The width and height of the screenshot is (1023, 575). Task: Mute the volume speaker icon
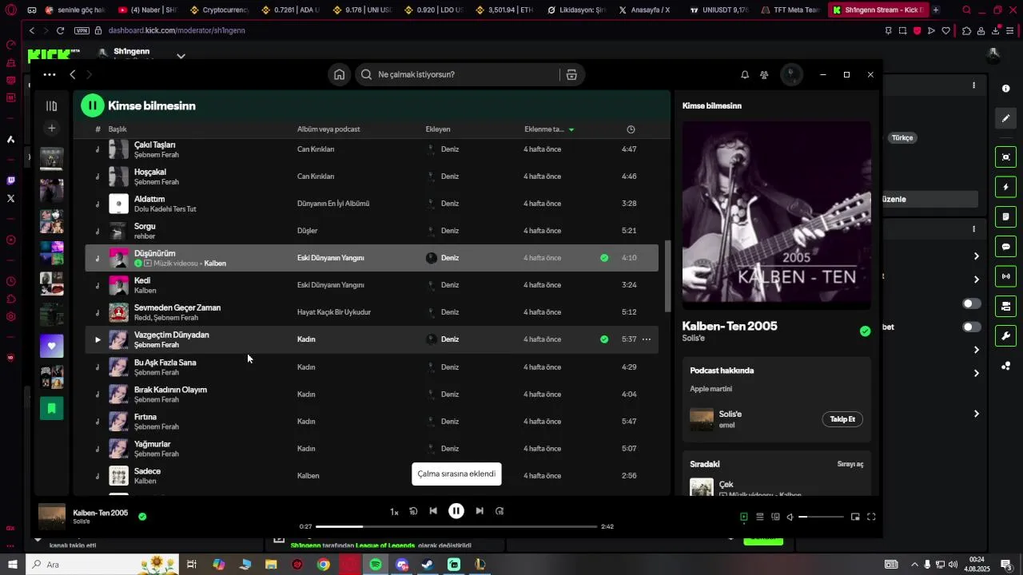[x=790, y=517]
